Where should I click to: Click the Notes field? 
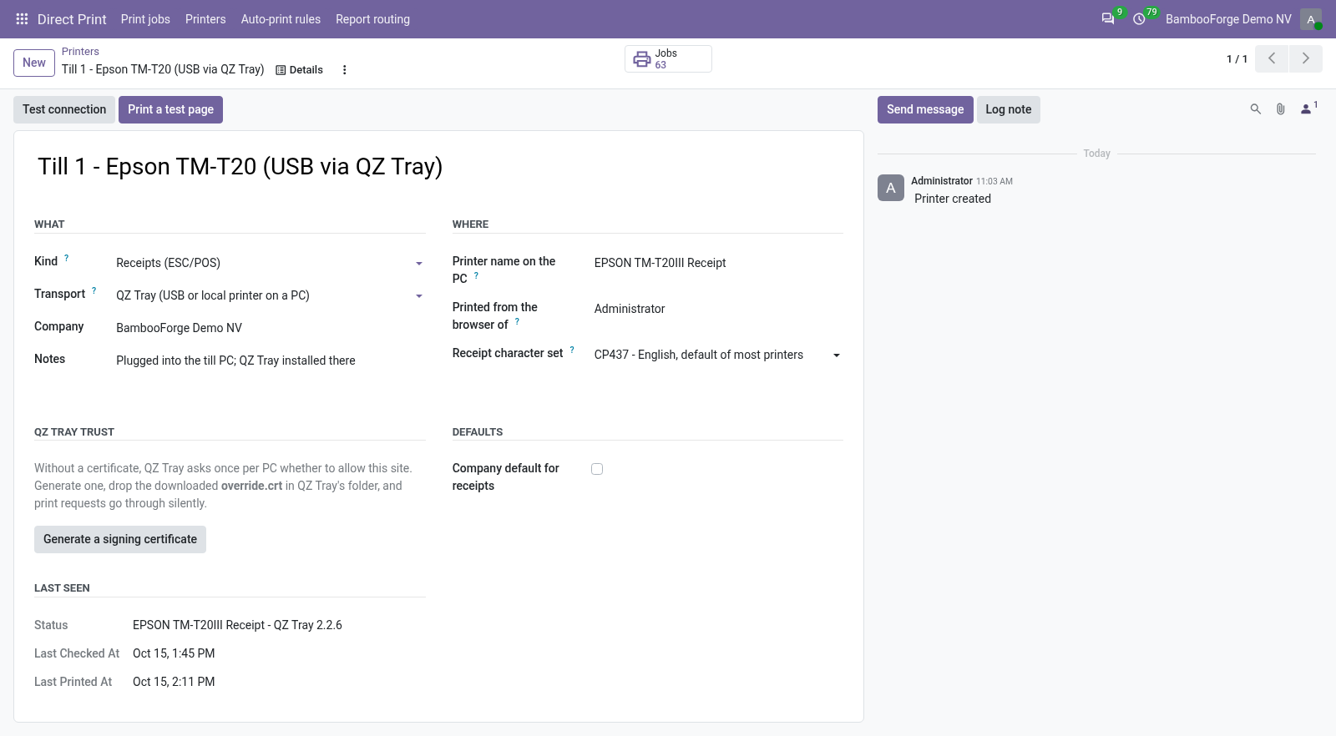[271, 360]
